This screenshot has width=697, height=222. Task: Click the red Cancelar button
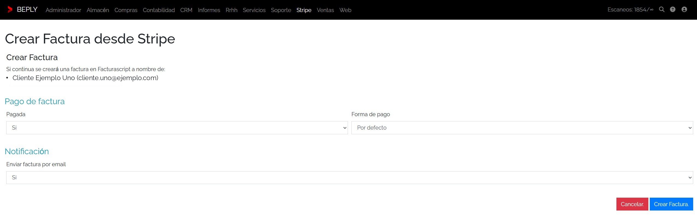click(632, 204)
